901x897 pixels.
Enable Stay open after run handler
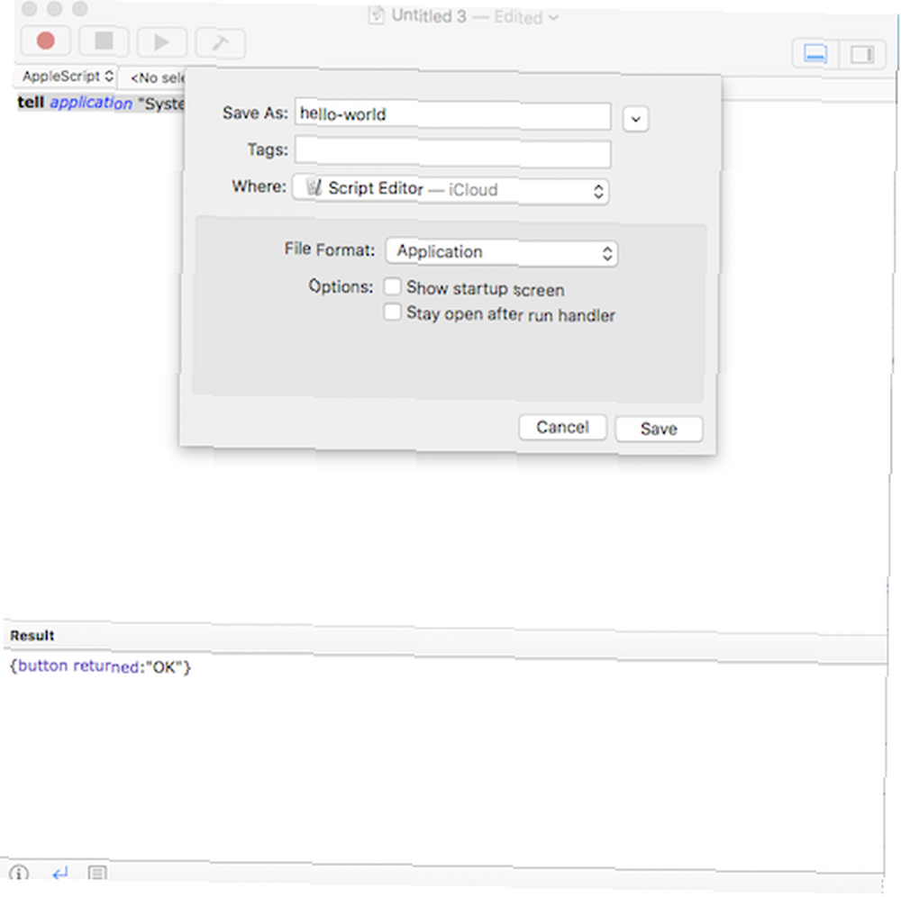tap(393, 312)
